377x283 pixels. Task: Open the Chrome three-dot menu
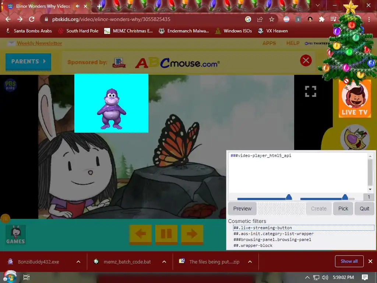tap(369, 19)
